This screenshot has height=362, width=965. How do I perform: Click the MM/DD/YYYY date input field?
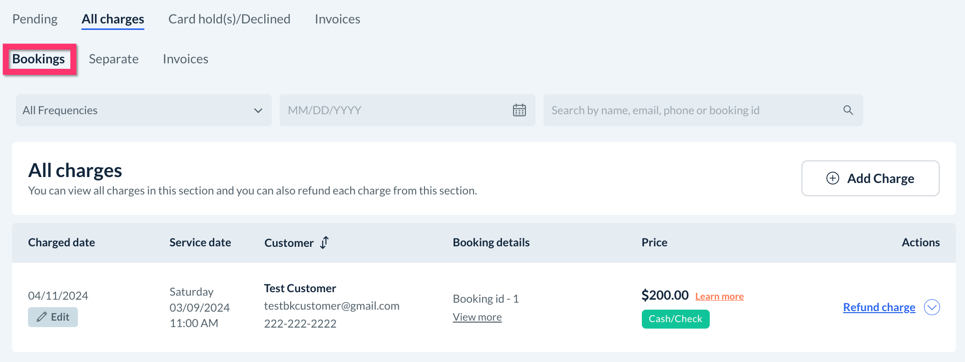tap(395, 110)
